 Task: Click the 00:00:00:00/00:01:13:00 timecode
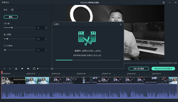coord(168,63)
